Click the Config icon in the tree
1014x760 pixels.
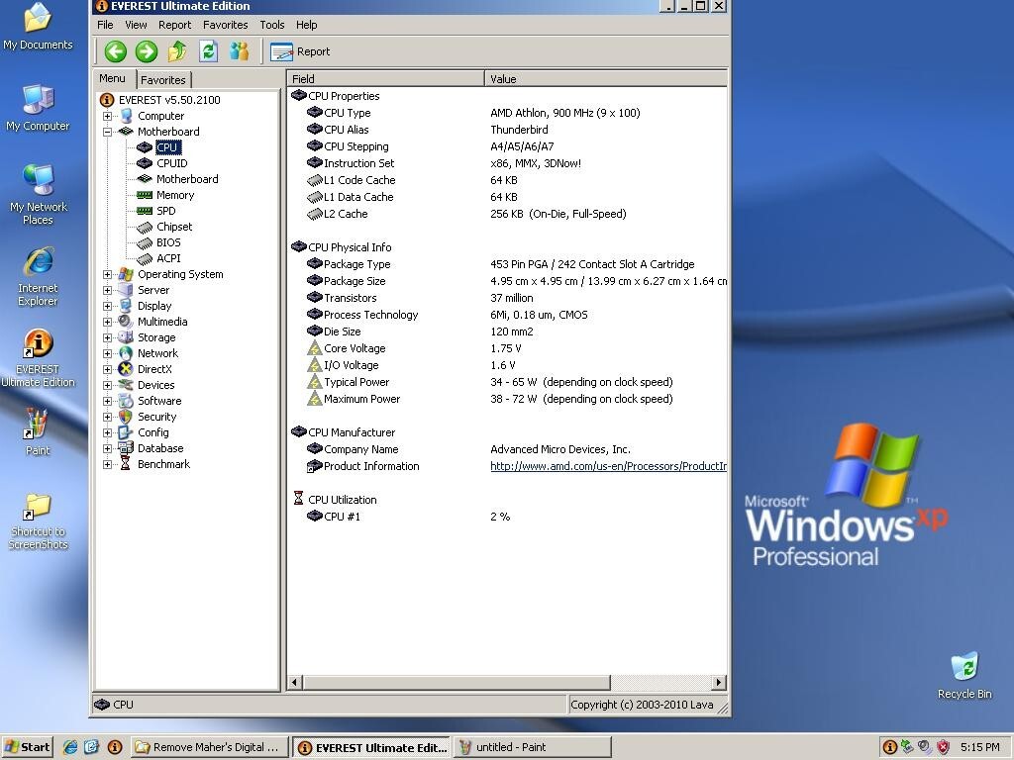[x=126, y=432]
